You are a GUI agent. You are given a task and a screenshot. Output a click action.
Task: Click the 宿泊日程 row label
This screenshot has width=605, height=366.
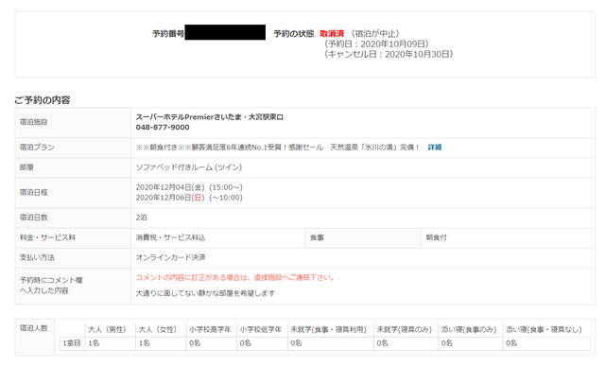pyautogui.click(x=34, y=192)
